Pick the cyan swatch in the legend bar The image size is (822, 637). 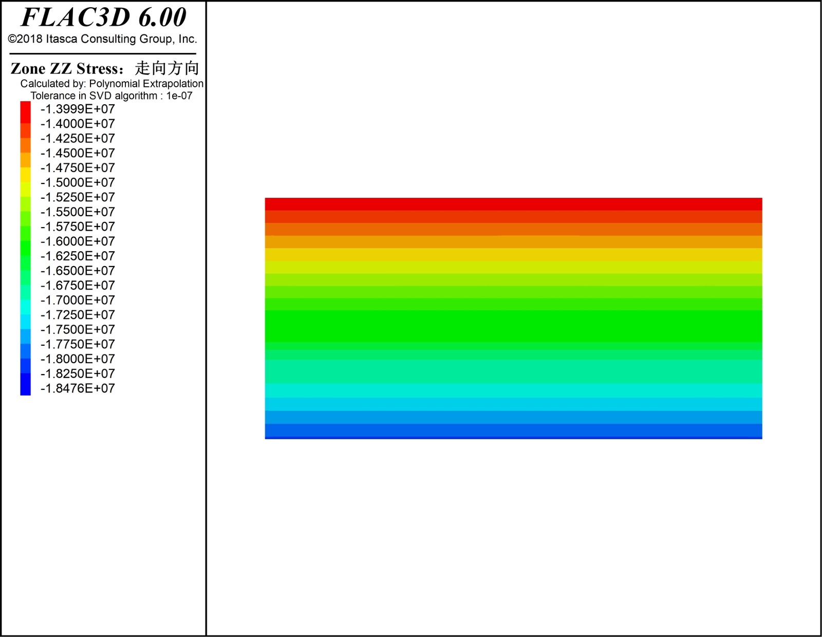click(25, 307)
